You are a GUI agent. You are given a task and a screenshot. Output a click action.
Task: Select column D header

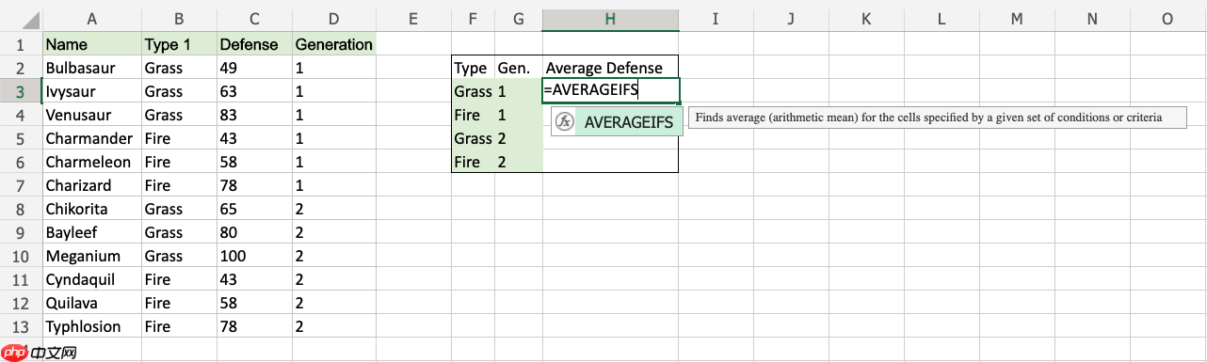click(334, 19)
